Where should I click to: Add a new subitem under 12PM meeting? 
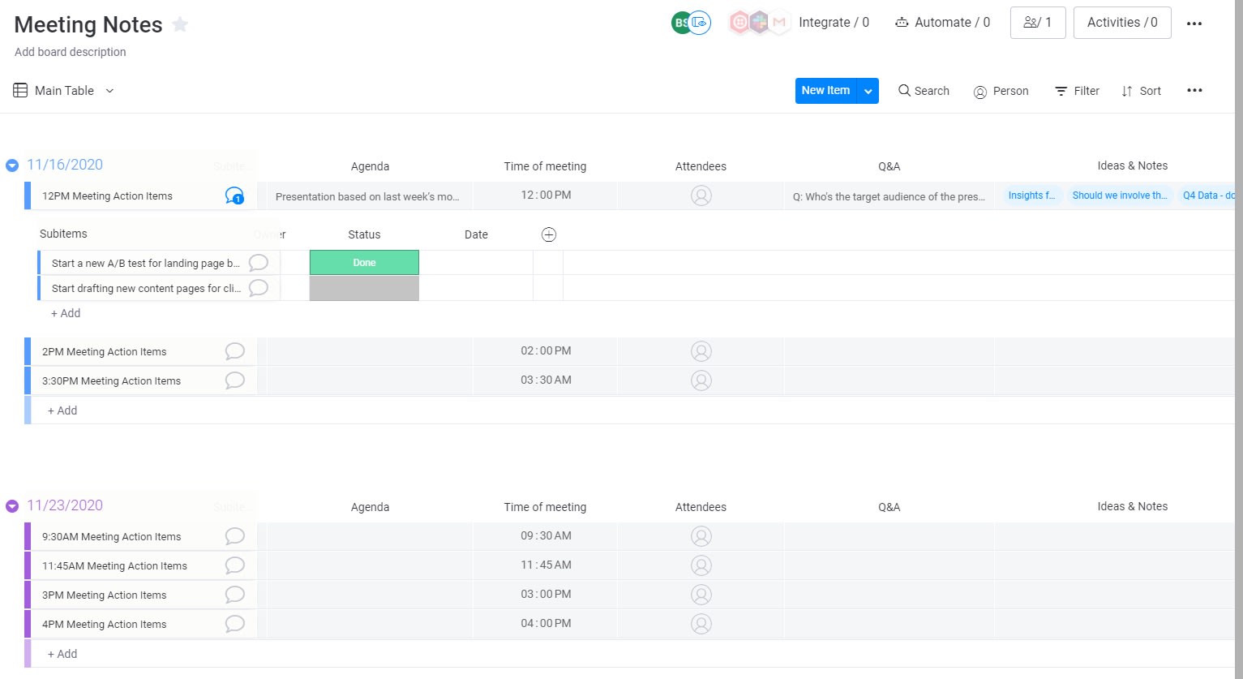tap(66, 313)
